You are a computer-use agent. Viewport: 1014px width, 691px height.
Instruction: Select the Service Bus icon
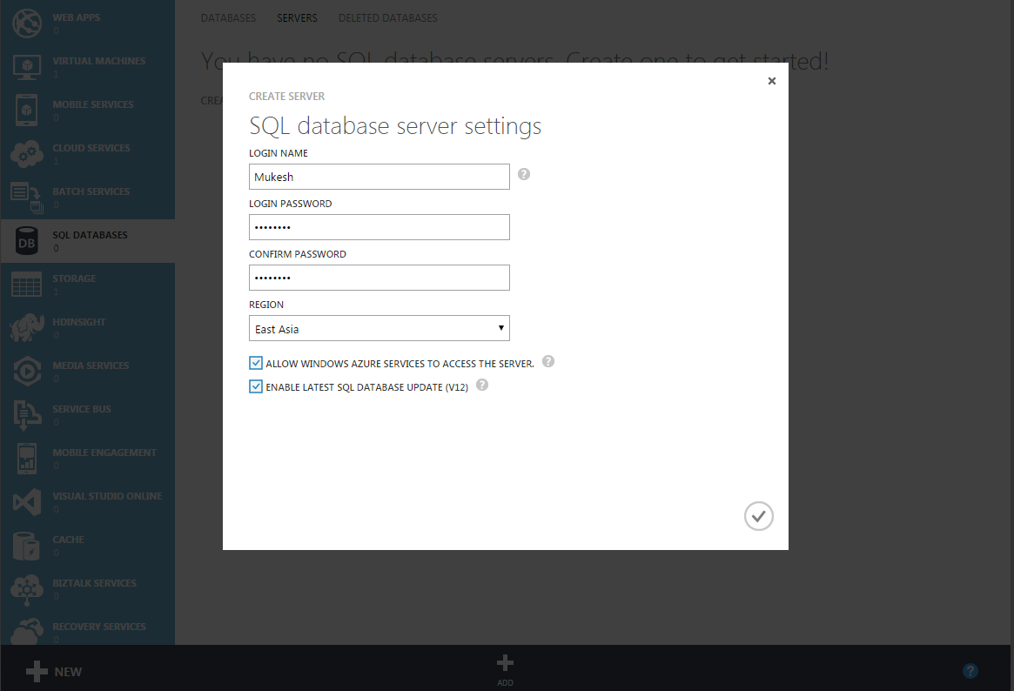click(x=26, y=415)
